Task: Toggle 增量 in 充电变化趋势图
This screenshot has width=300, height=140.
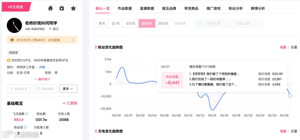Action: pyautogui.click(x=283, y=131)
